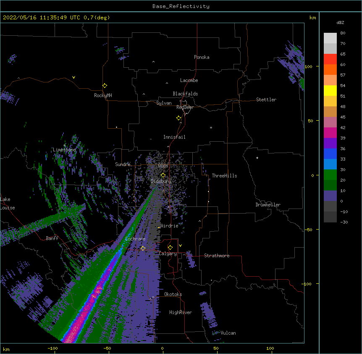
Task: Click the yellow V marker northwest of RockyMH
Action: pyautogui.click(x=73, y=77)
